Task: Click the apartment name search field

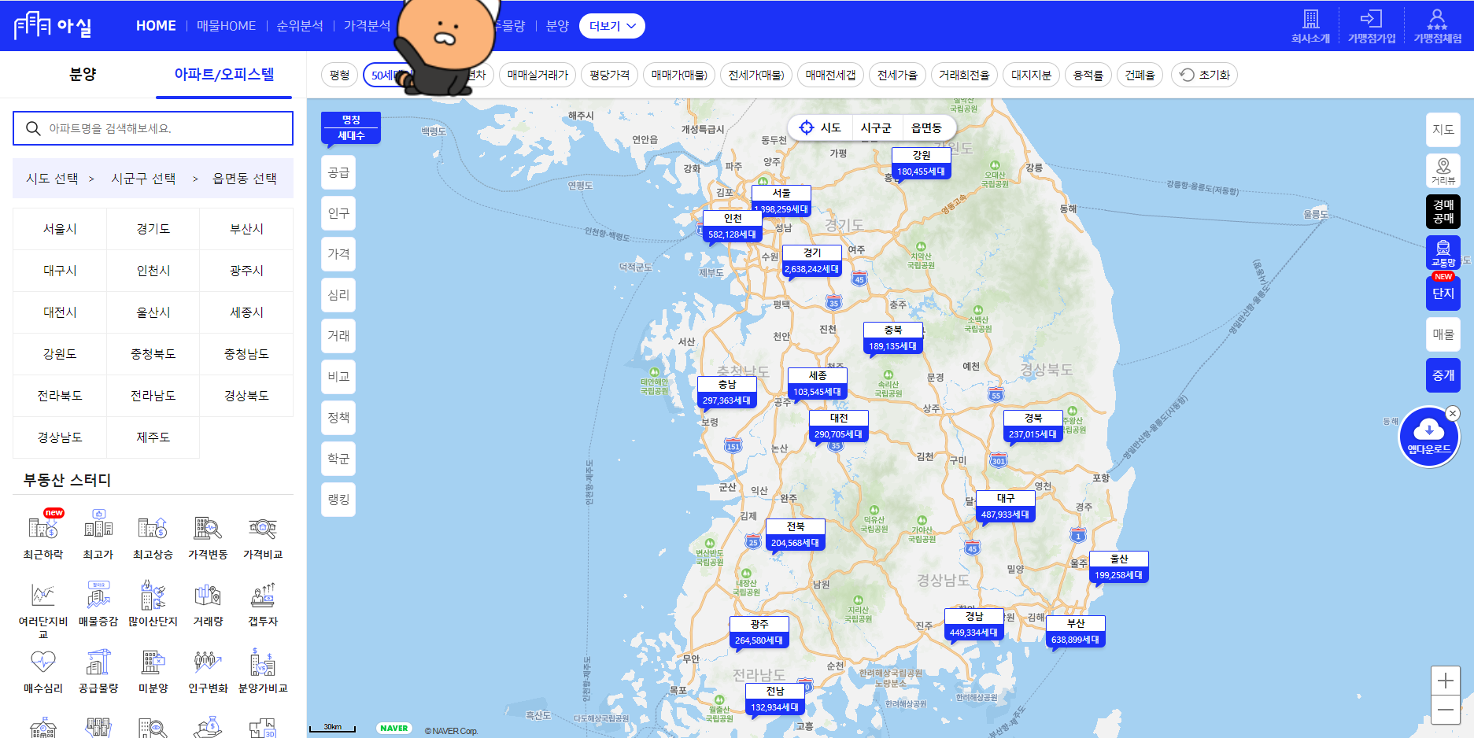Action: (152, 127)
